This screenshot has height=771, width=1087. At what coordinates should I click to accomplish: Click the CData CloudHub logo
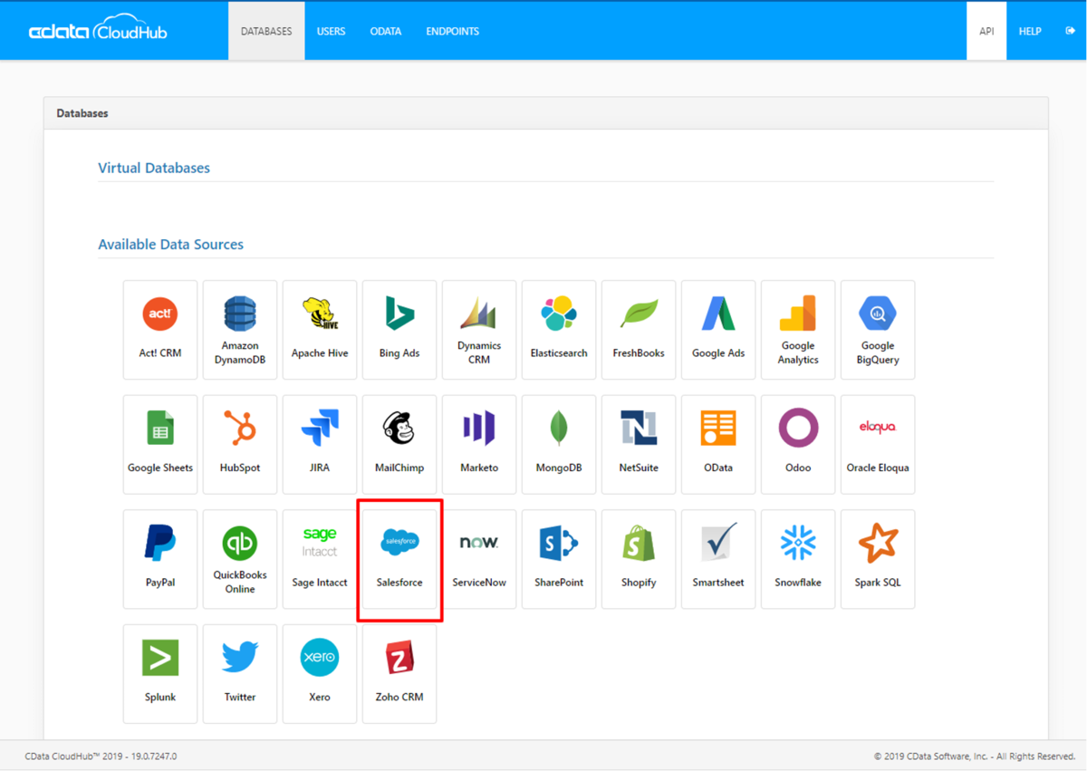[x=98, y=29]
